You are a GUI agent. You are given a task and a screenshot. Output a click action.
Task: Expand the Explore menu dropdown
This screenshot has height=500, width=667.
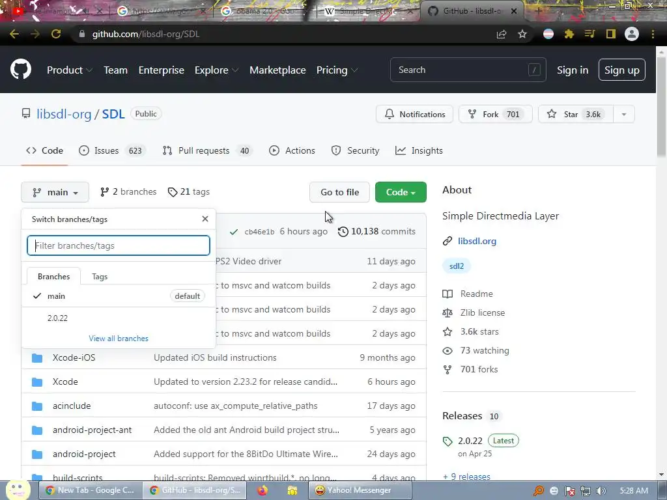tap(216, 70)
